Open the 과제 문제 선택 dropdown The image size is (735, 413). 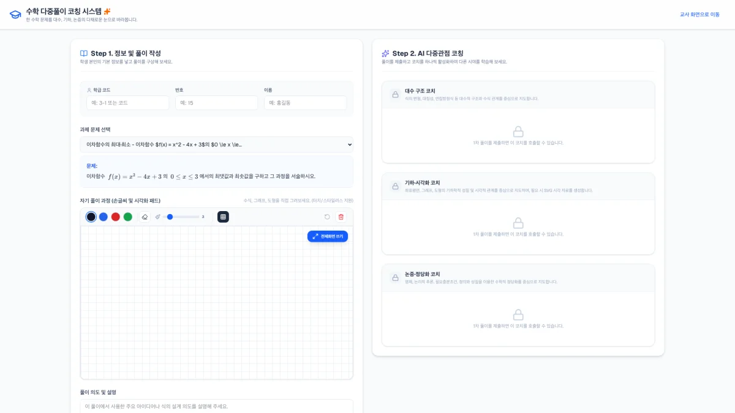click(x=217, y=144)
